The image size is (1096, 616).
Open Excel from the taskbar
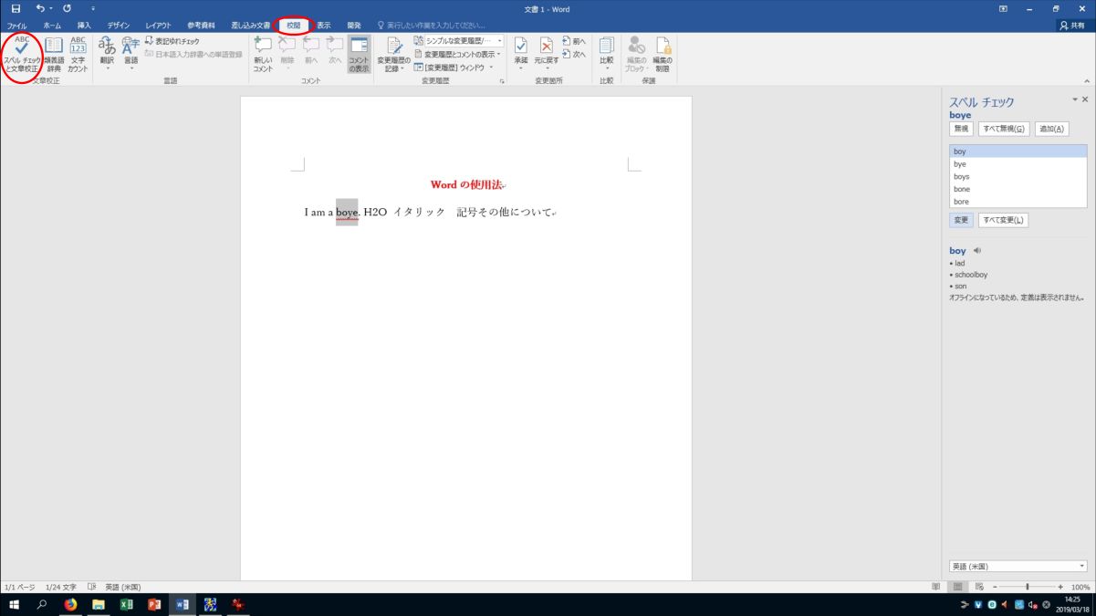127,604
